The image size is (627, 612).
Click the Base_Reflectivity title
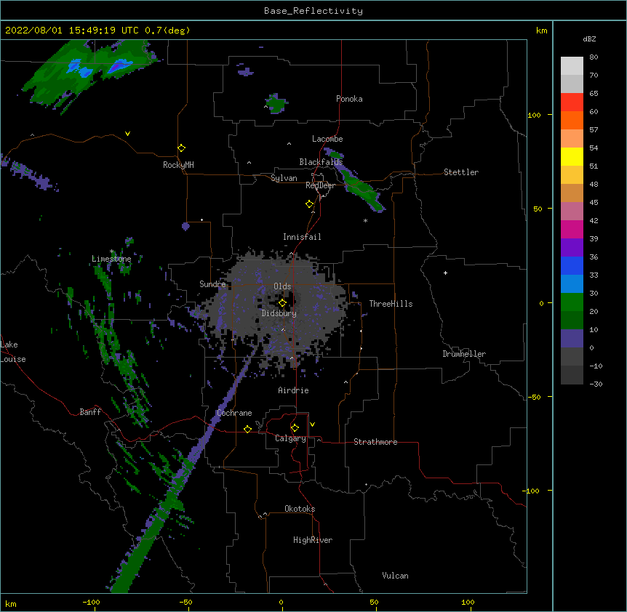tap(313, 11)
